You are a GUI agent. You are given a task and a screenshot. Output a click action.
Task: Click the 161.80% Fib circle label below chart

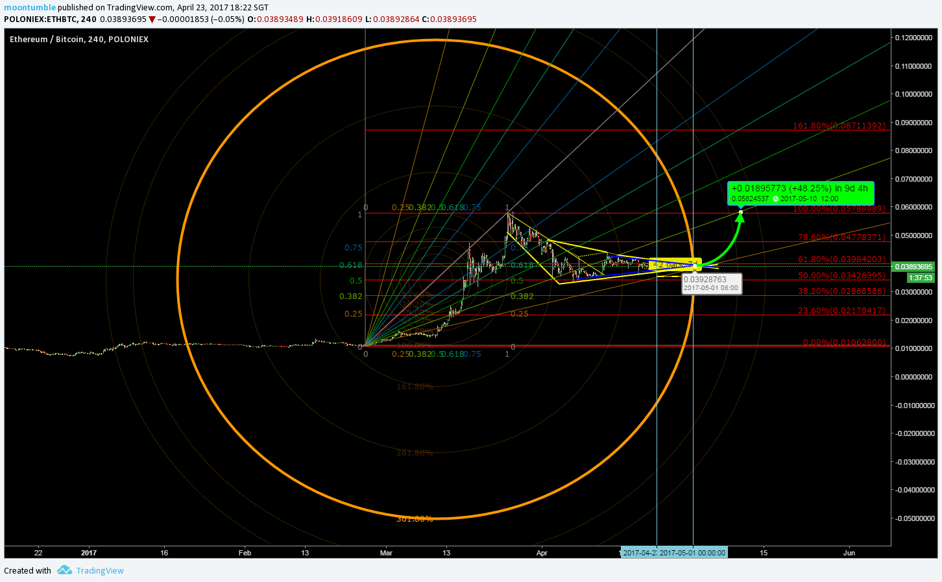[415, 387]
